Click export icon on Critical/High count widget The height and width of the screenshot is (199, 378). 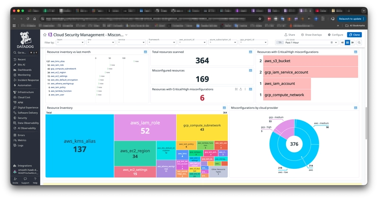point(241,89)
